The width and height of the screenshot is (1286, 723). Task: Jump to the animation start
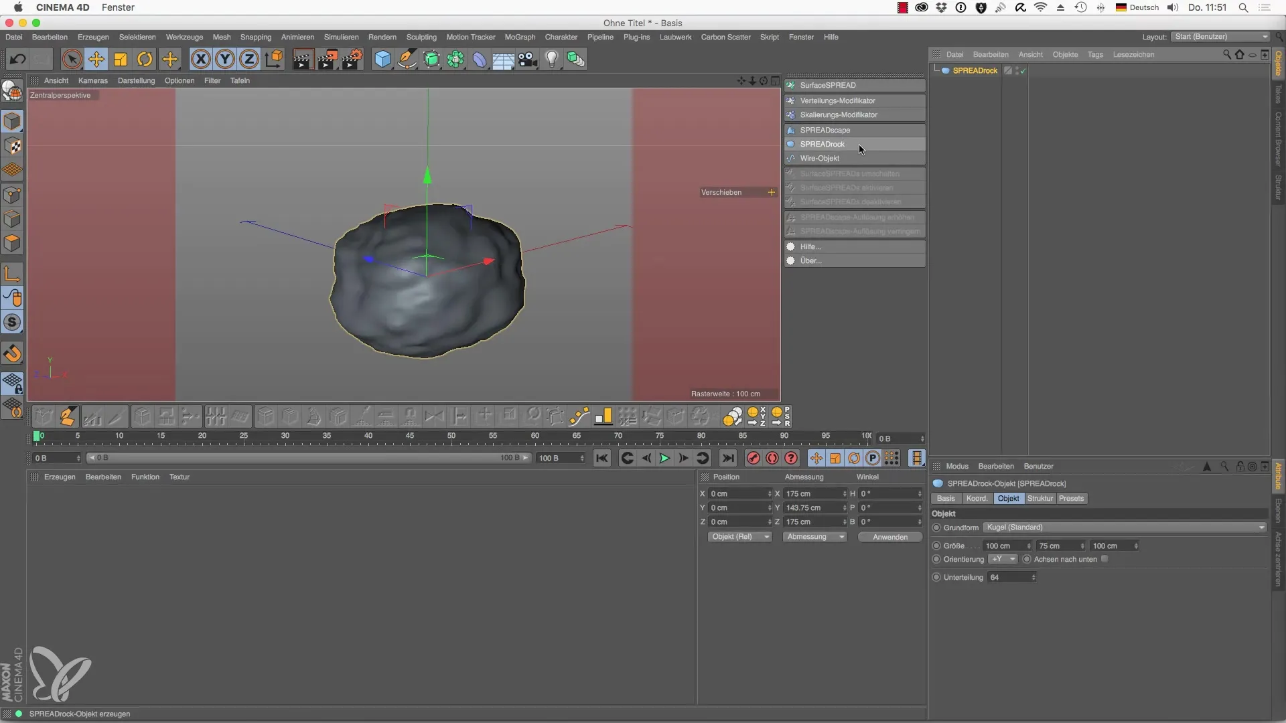tap(602, 459)
